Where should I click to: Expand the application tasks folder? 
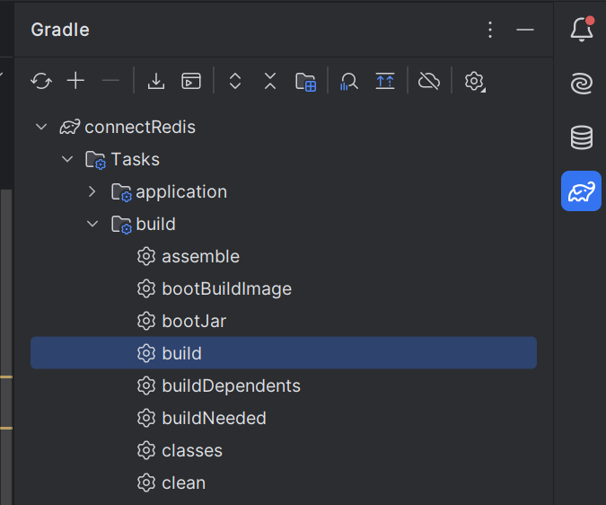[x=92, y=191]
